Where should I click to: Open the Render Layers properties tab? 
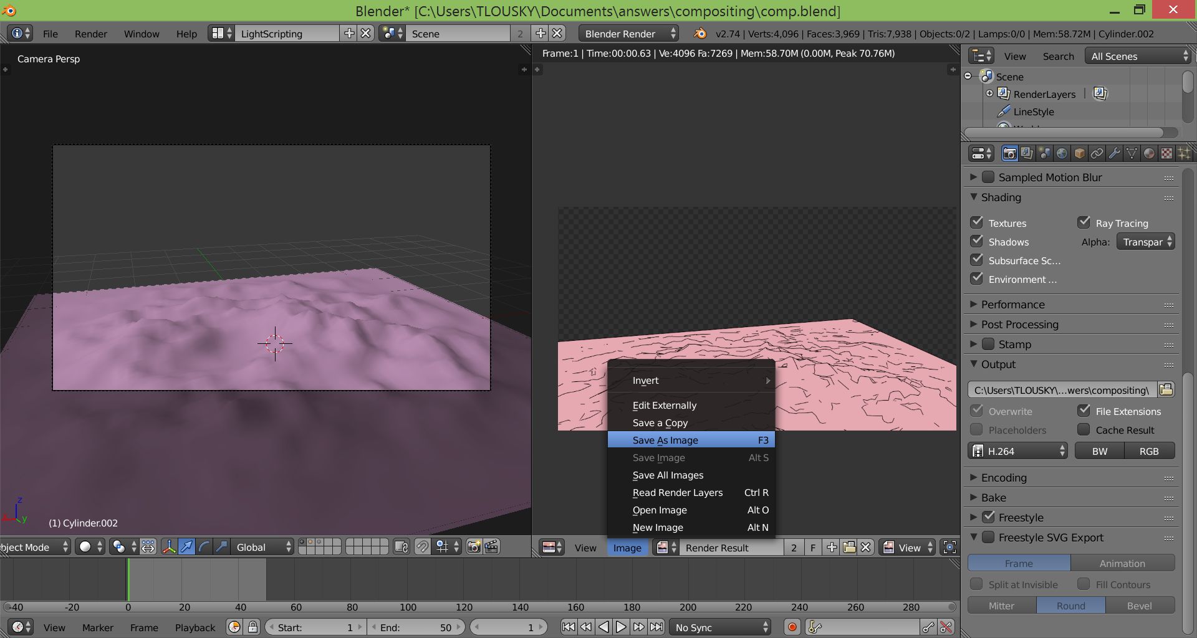pyautogui.click(x=1027, y=153)
